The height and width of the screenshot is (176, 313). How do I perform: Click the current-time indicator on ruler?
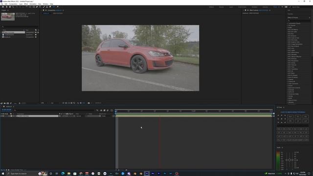tap(116, 110)
